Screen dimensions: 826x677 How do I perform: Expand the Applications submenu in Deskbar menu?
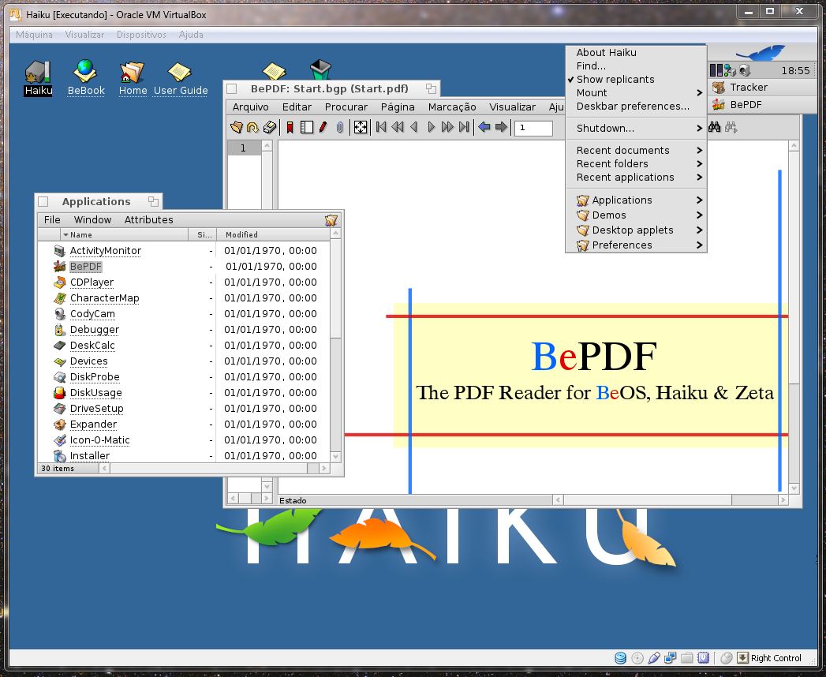click(636, 200)
